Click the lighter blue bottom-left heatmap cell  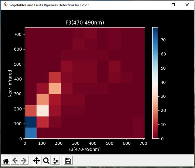[31, 133]
